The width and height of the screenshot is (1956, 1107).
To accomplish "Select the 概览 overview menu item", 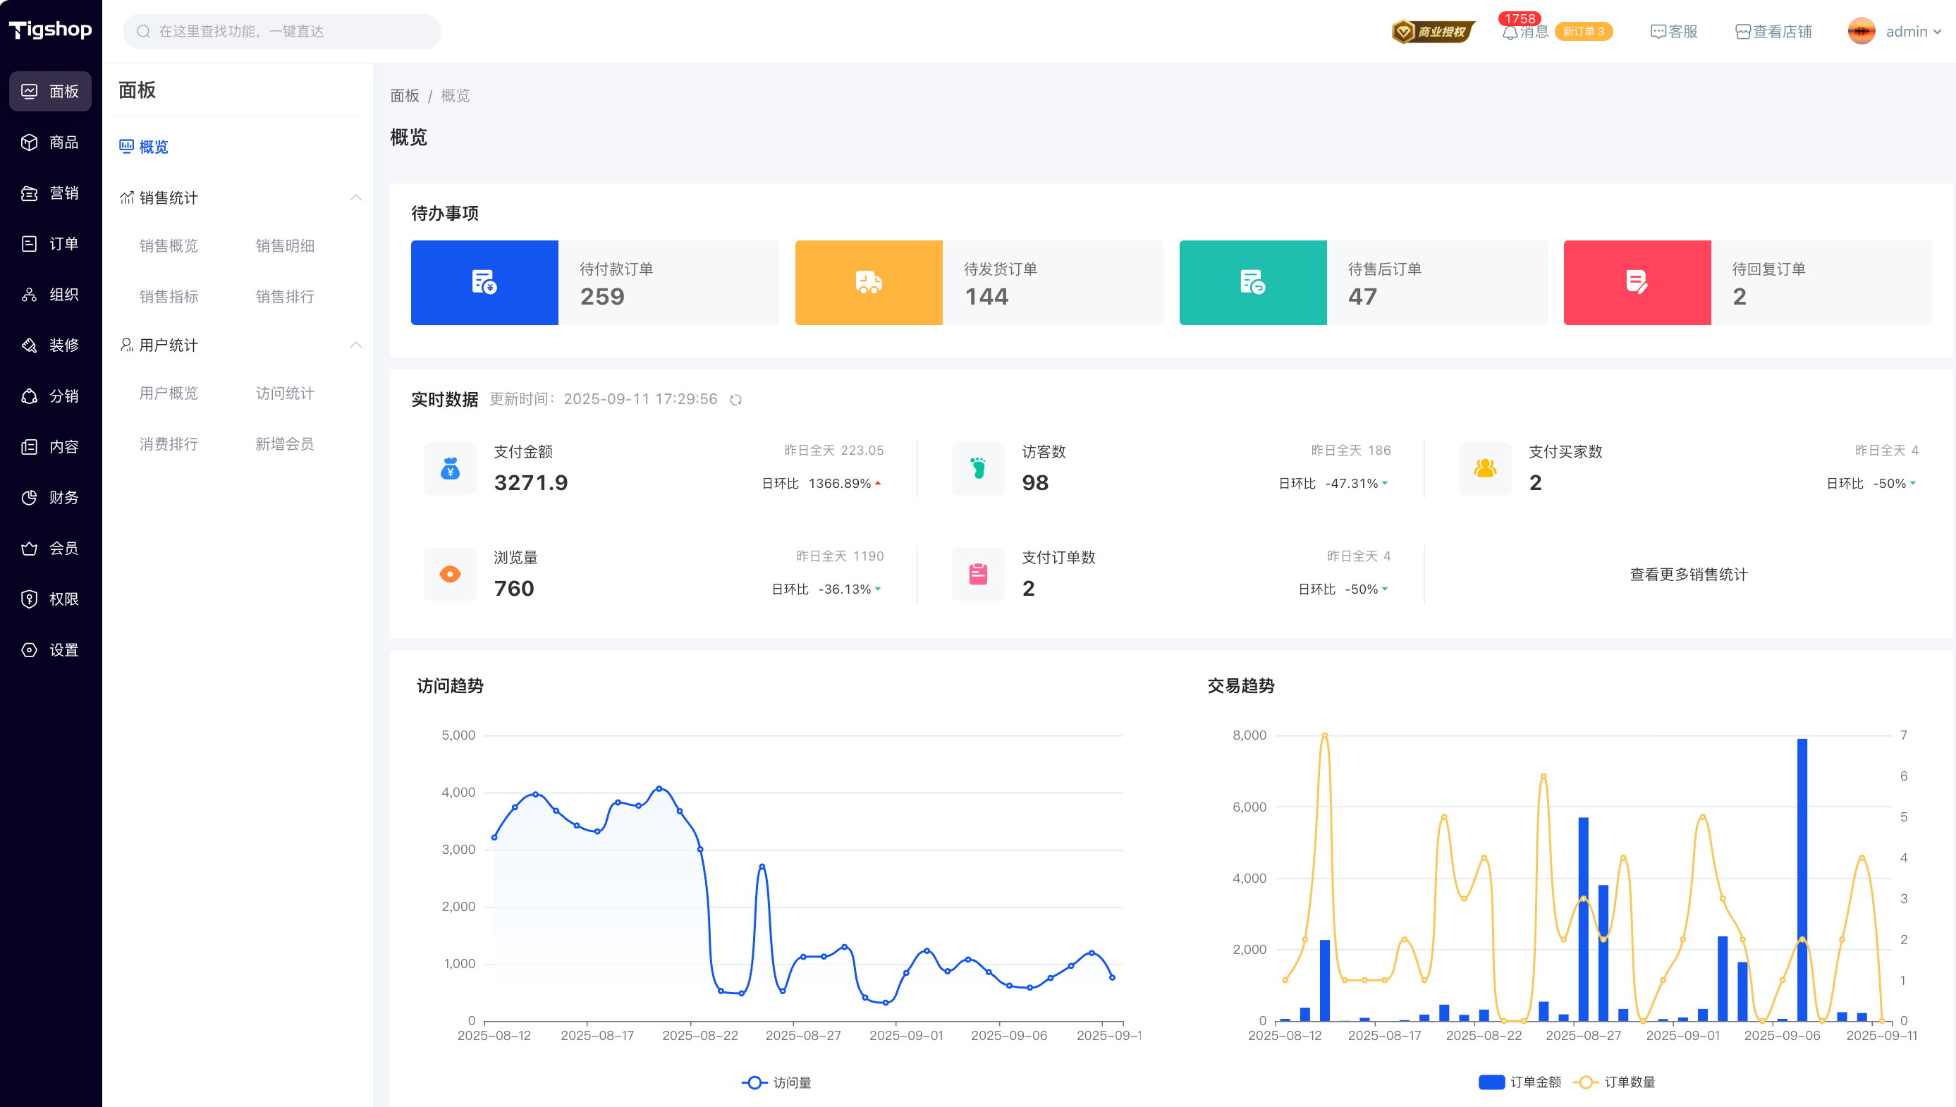I will coord(144,147).
